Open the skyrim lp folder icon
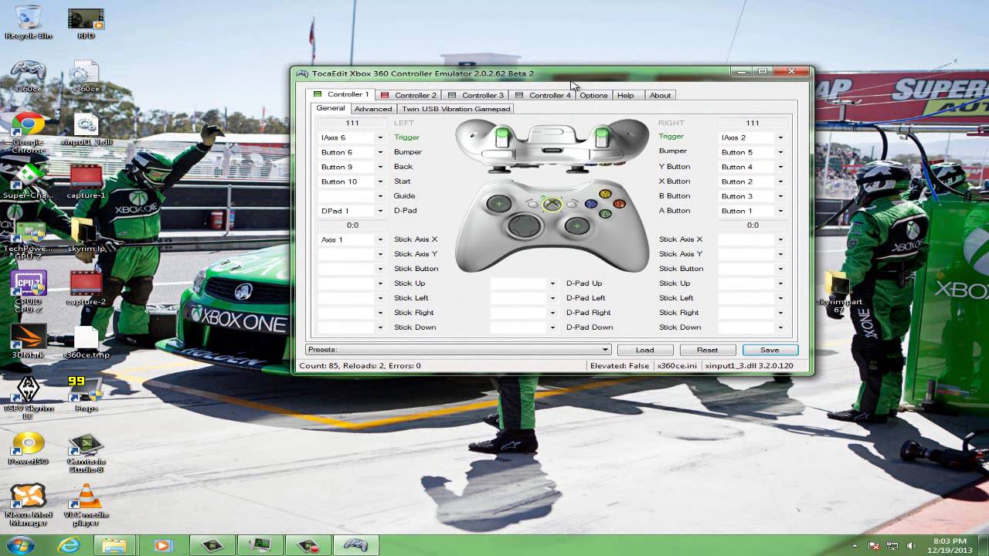989x556 pixels. coord(86,236)
